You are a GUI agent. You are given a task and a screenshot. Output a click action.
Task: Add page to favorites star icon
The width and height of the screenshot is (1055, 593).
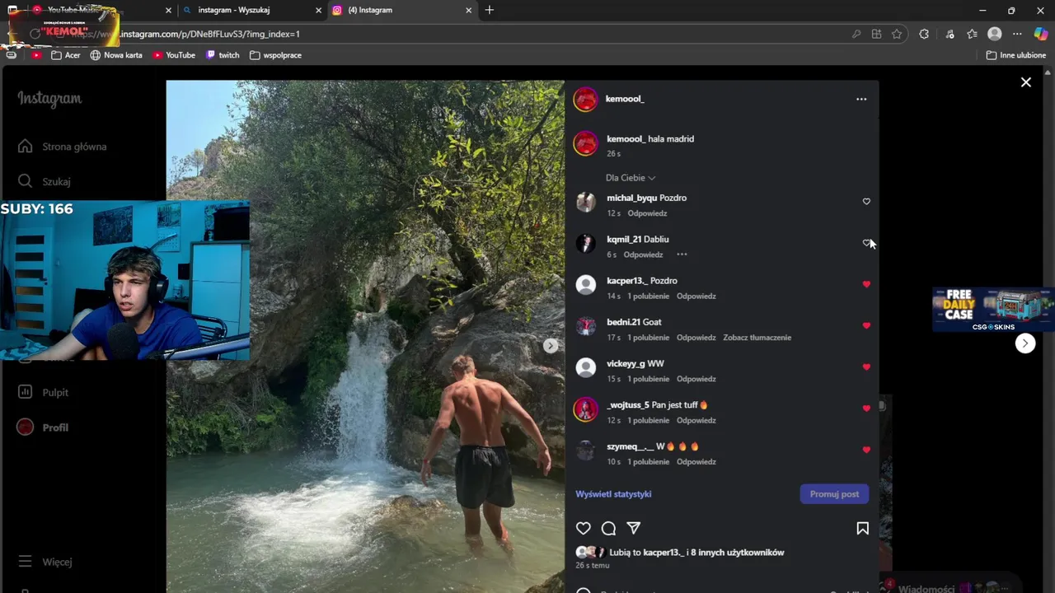point(897,34)
